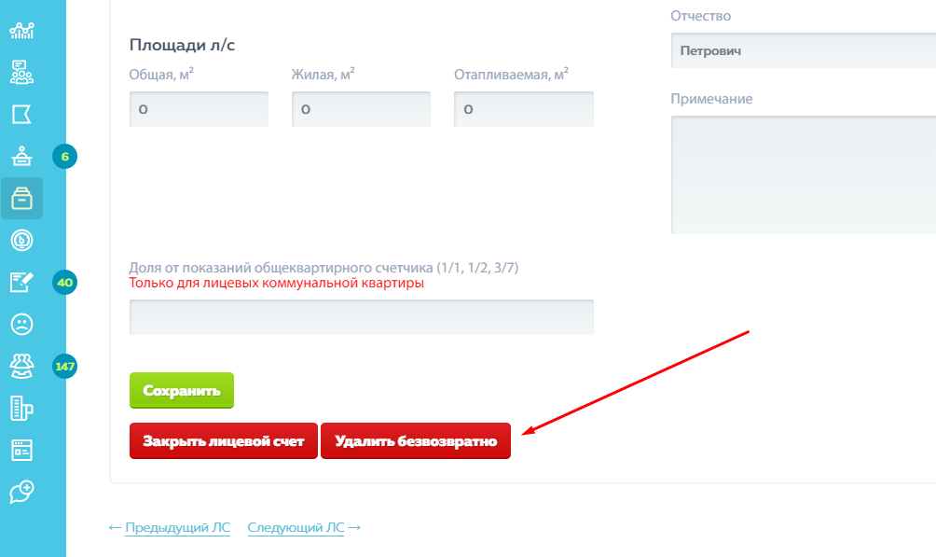Click inside the Примечание text area
This screenshot has width=936, height=557.
pyautogui.click(x=804, y=174)
